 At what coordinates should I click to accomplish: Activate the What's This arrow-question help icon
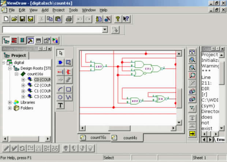click(x=126, y=19)
